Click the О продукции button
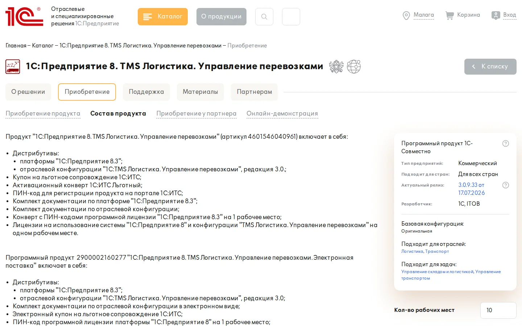The width and height of the screenshot is (522, 326). pos(221,17)
